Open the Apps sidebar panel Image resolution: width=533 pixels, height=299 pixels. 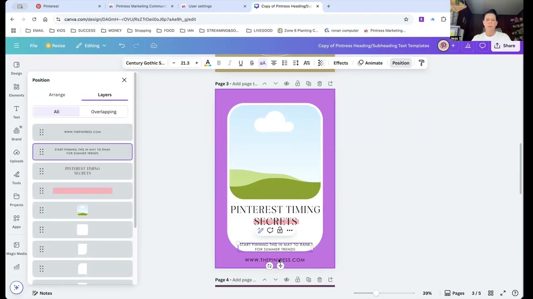coord(16,222)
